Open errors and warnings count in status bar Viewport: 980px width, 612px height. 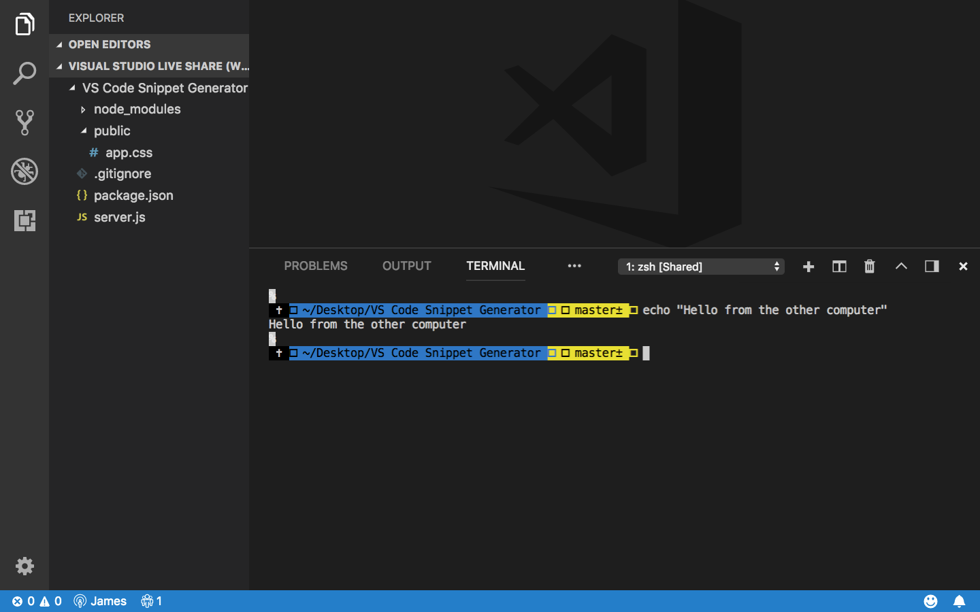click(37, 601)
